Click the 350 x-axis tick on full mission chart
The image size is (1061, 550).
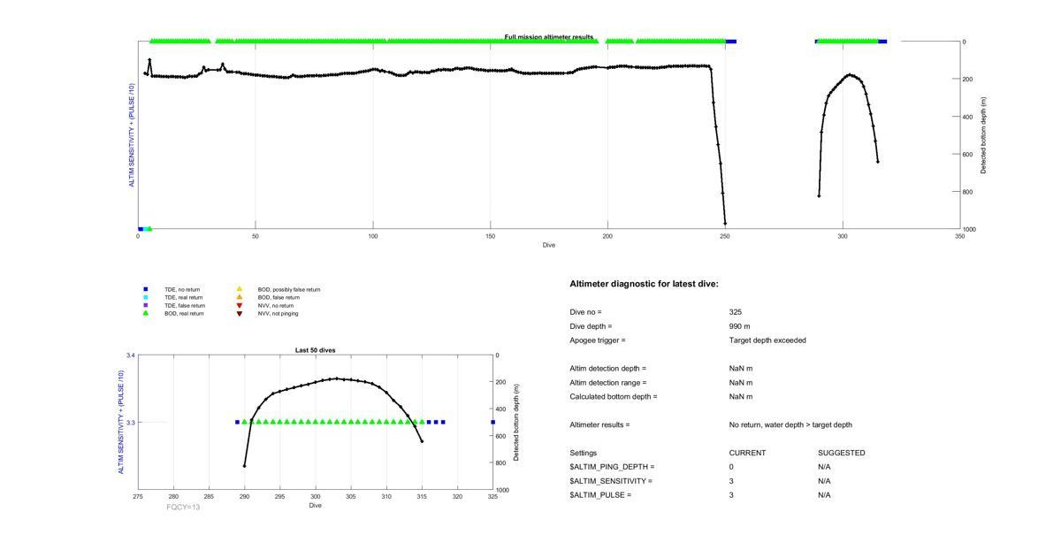(x=960, y=236)
